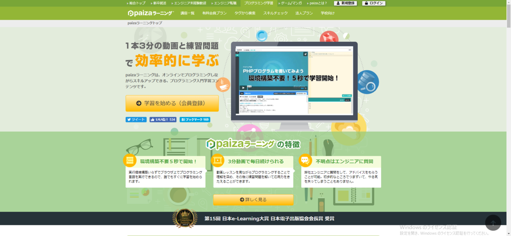The width and height of the screenshot is (511, 236).
Task: Open 有料会員プラン menu item
Action: (215, 13)
